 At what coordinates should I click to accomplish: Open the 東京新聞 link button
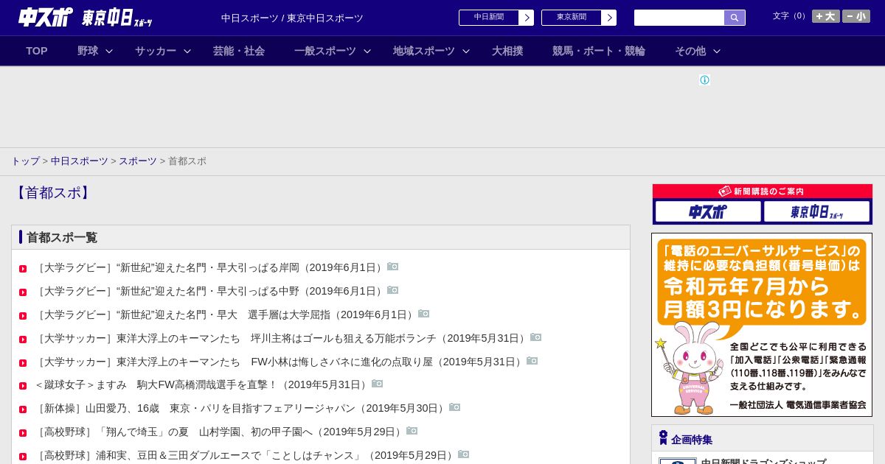point(579,18)
